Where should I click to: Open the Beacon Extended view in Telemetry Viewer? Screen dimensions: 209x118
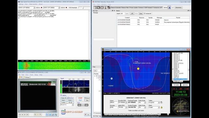(116, 8)
